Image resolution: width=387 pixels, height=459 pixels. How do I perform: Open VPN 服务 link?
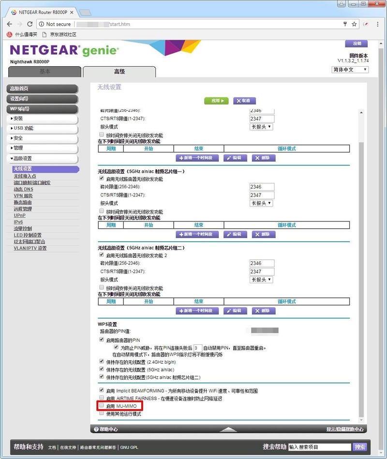point(23,196)
